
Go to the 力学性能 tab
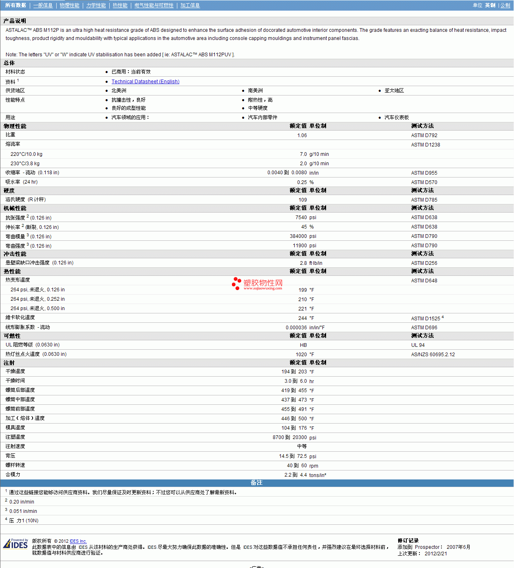[x=96, y=5]
